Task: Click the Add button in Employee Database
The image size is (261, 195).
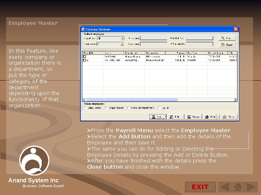Action: pyautogui.click(x=158, y=117)
